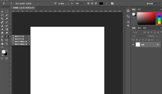This screenshot has width=162, height=94.
Task: Select the Eyedropper tool
Action: [7, 19]
